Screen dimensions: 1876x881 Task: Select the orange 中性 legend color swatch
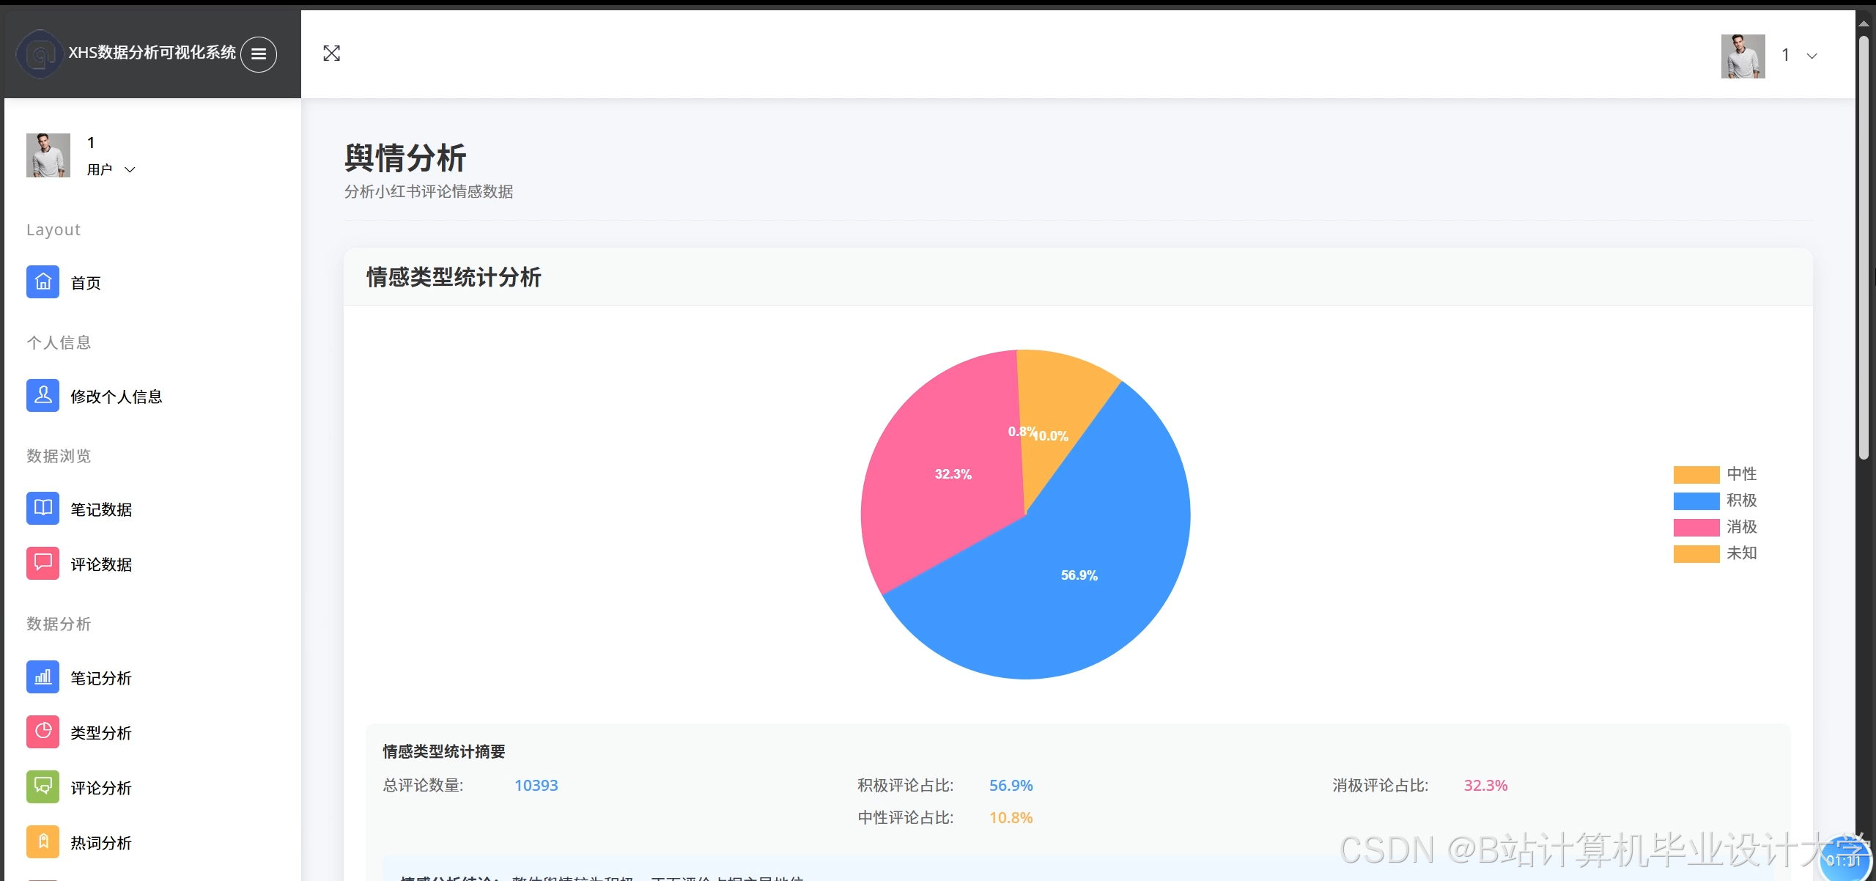1696,473
